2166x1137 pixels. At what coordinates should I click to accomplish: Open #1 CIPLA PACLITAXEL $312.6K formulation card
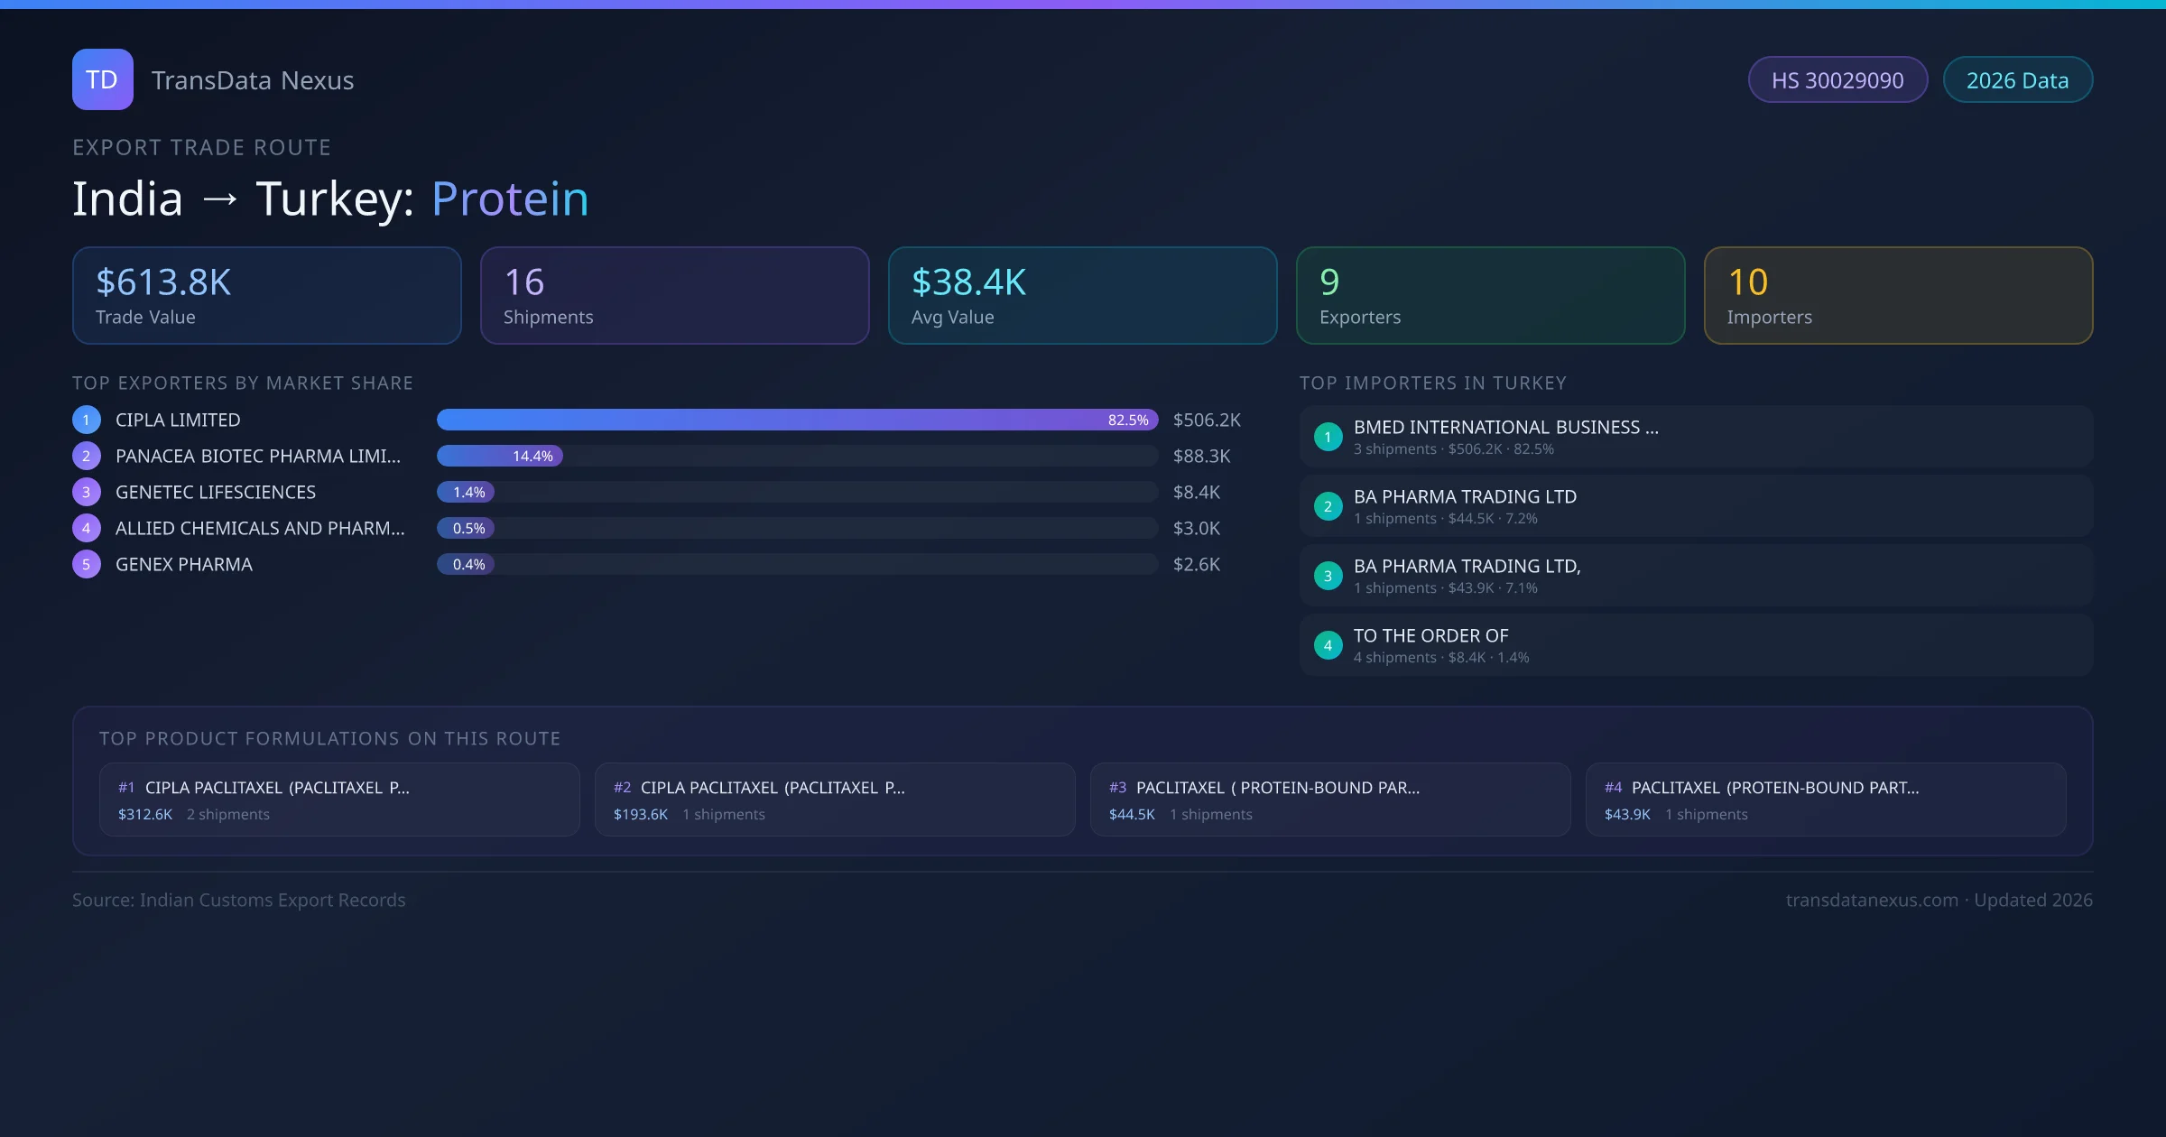tap(339, 800)
